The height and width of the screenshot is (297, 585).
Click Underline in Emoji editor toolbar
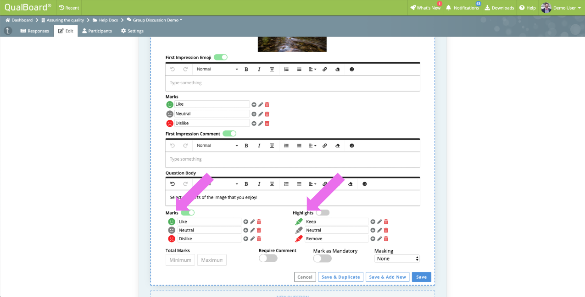coord(272,69)
